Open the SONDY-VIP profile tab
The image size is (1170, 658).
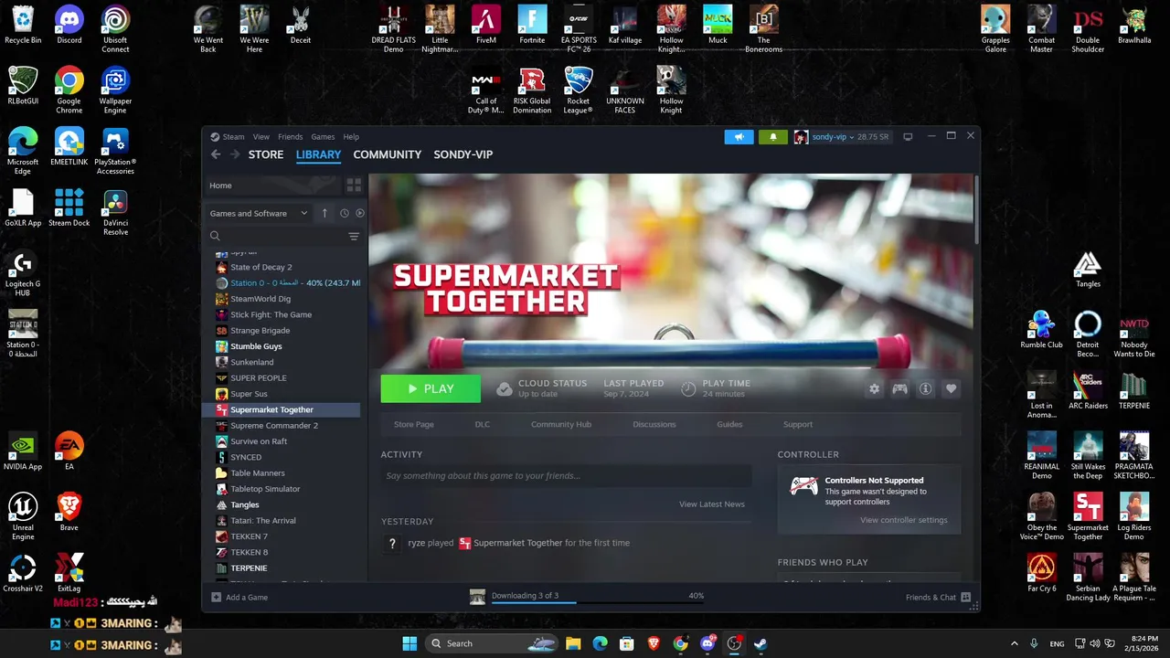(463, 154)
